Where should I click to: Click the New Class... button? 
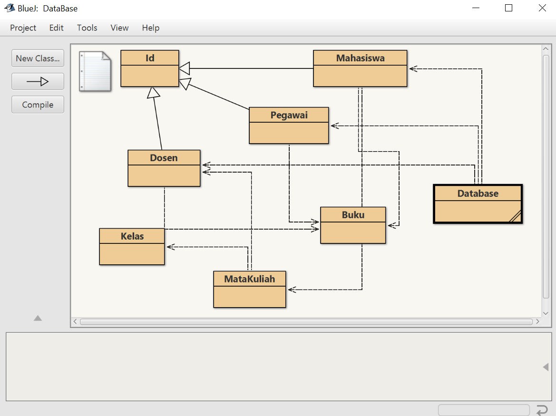point(38,58)
